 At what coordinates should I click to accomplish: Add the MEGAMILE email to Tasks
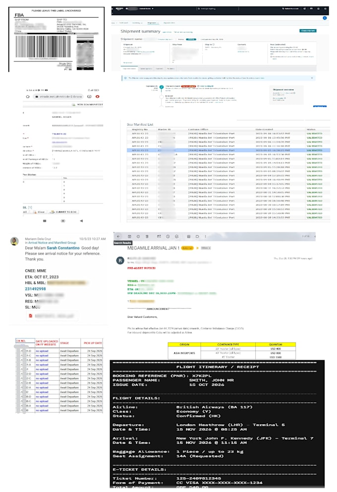[176, 236]
